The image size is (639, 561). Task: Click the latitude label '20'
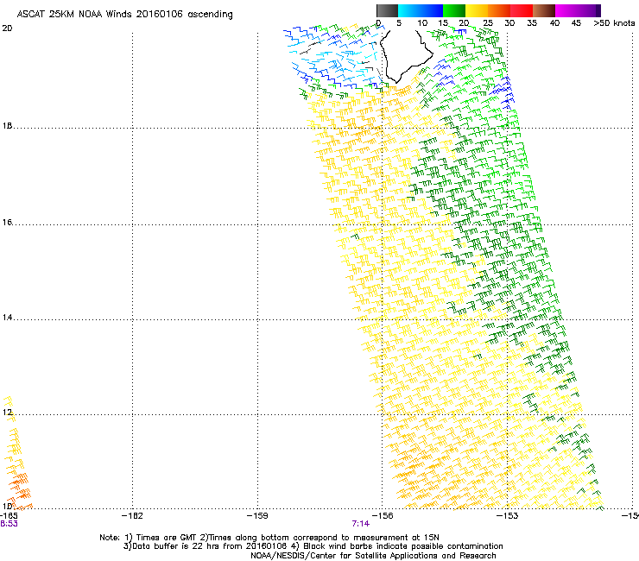coord(7,28)
